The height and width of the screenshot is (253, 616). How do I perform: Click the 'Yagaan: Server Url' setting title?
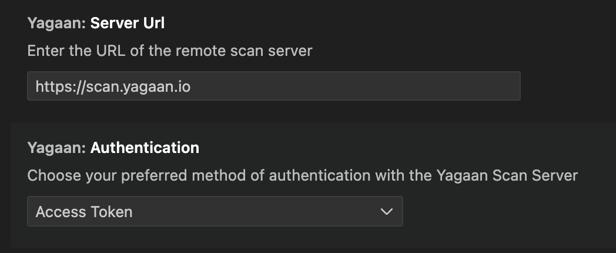click(x=95, y=24)
